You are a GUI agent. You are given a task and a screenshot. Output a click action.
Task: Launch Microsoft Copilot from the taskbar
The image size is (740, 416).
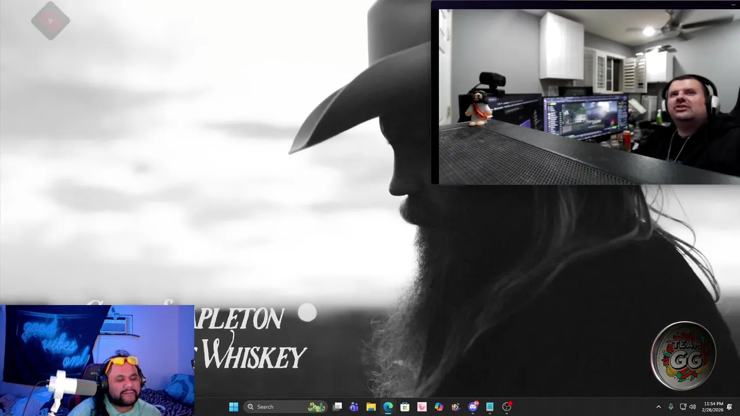[x=439, y=407]
